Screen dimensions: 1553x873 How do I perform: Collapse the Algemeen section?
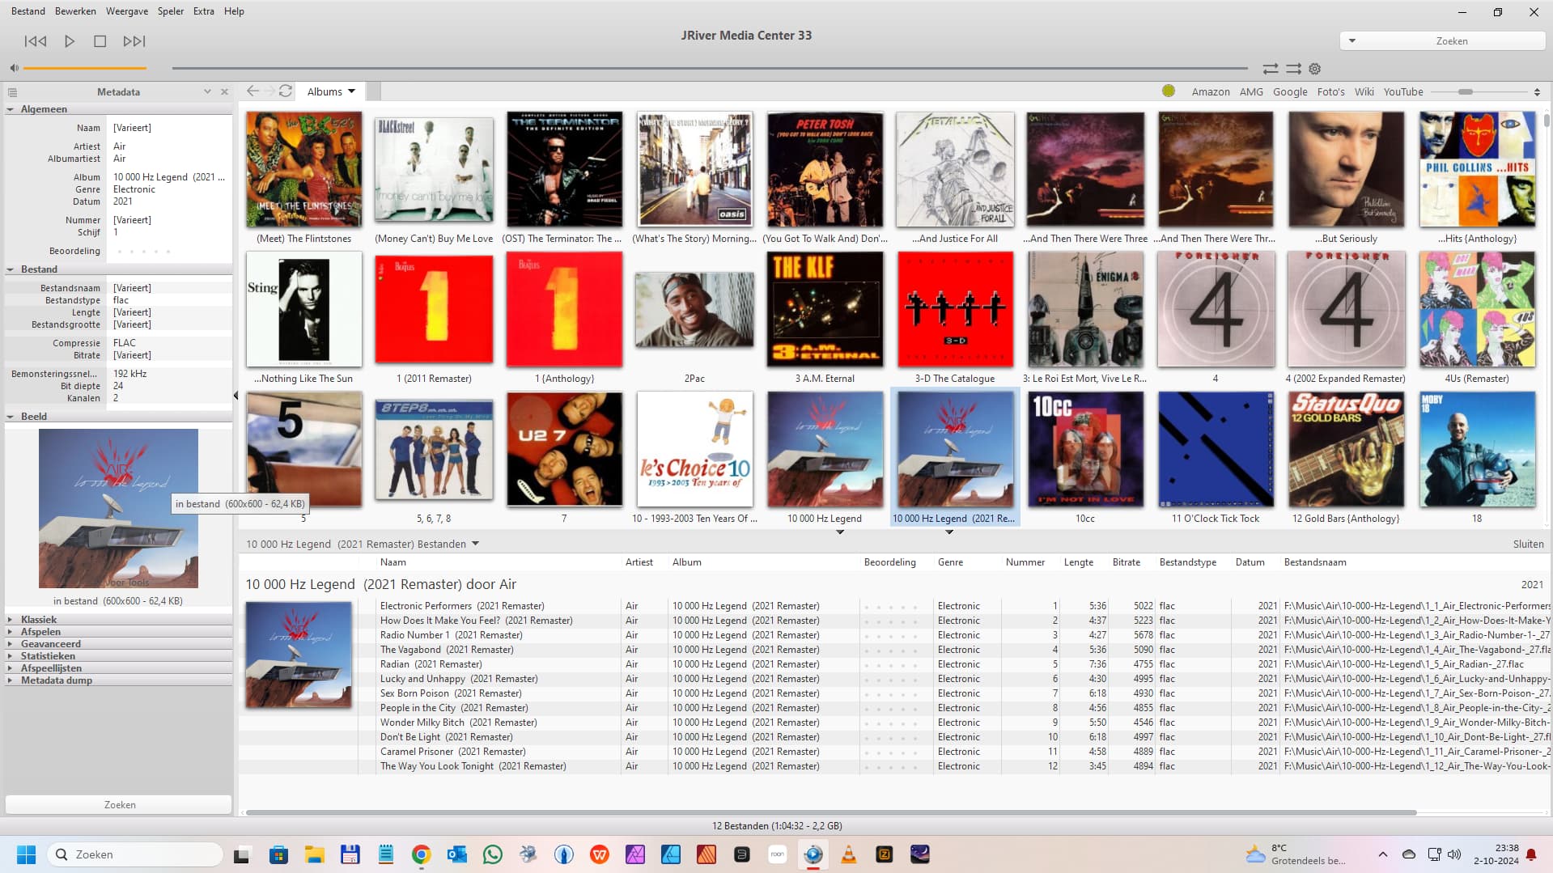[x=11, y=109]
